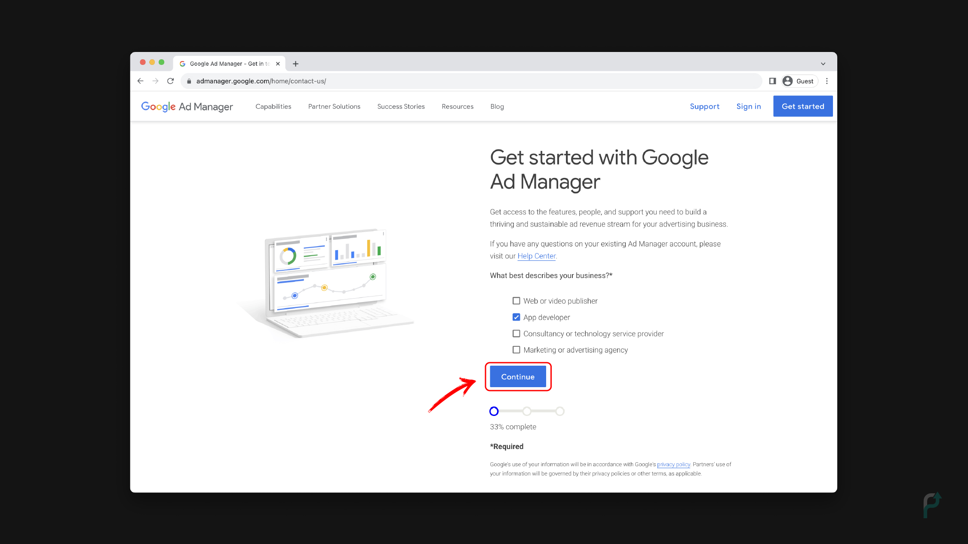The image size is (968, 544).
Task: Click the padlock site info icon
Action: [189, 81]
